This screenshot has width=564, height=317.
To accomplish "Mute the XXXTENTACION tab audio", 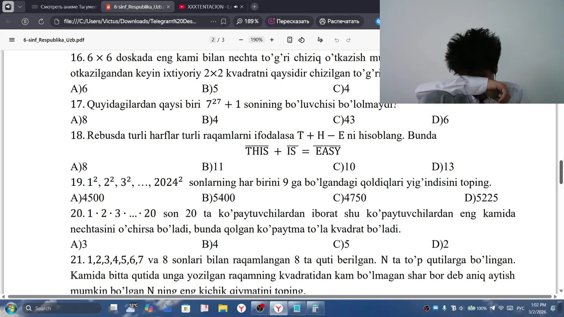I will point(235,7).
